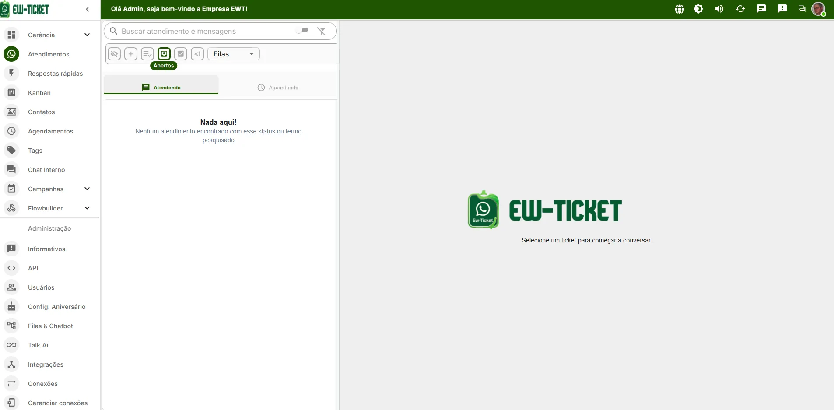The width and height of the screenshot is (834, 410).
Task: Open the Kanban board
Action: click(50, 93)
